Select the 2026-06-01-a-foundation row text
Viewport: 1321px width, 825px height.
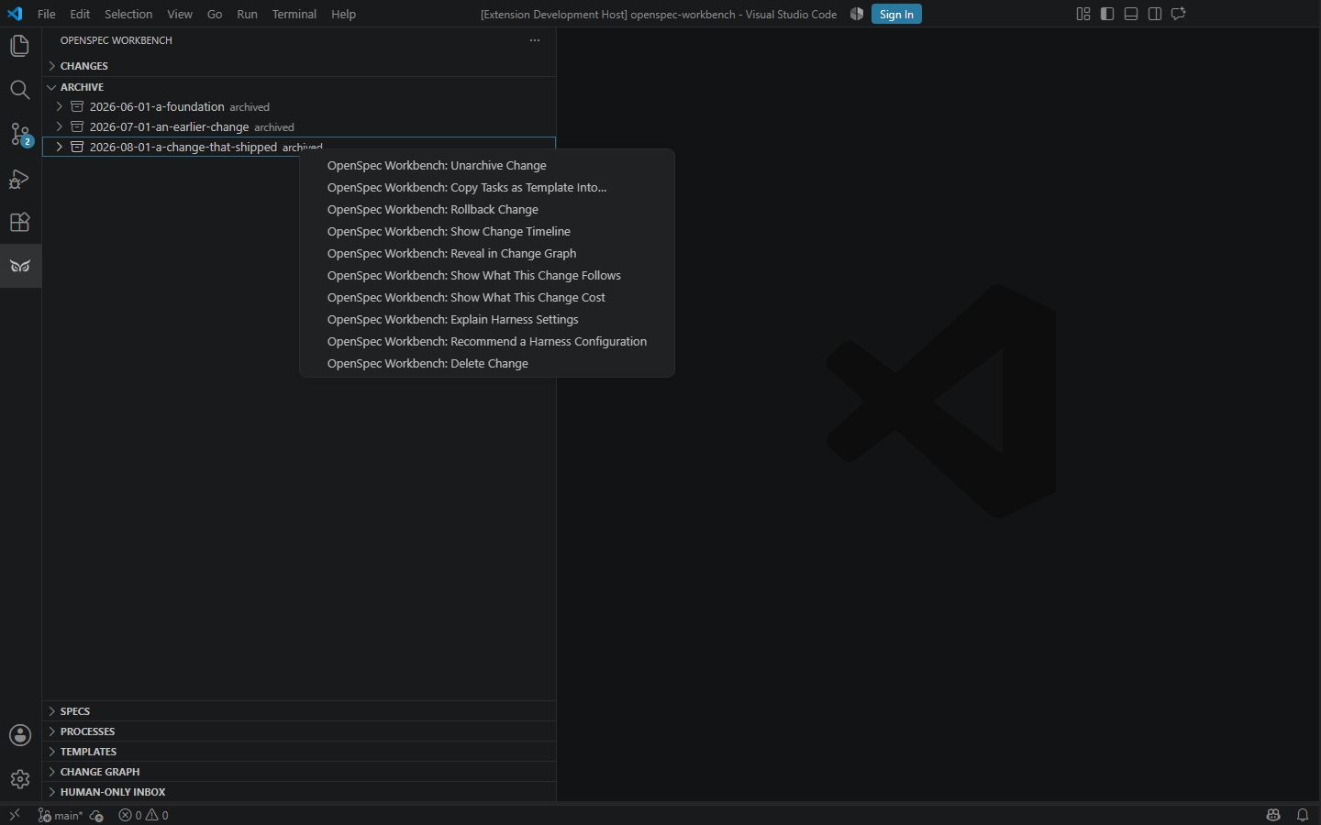tap(157, 106)
